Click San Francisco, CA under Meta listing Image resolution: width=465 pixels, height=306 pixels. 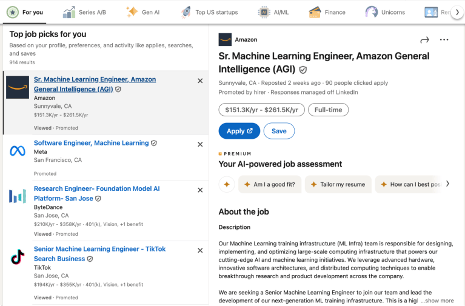click(58, 160)
